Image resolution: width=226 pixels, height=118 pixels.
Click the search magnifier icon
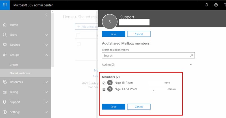[x=191, y=56]
